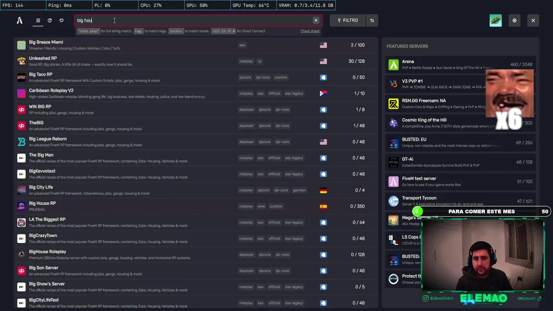Select the Unleashed RP server
The width and height of the screenshot is (553, 311).
pos(196,61)
